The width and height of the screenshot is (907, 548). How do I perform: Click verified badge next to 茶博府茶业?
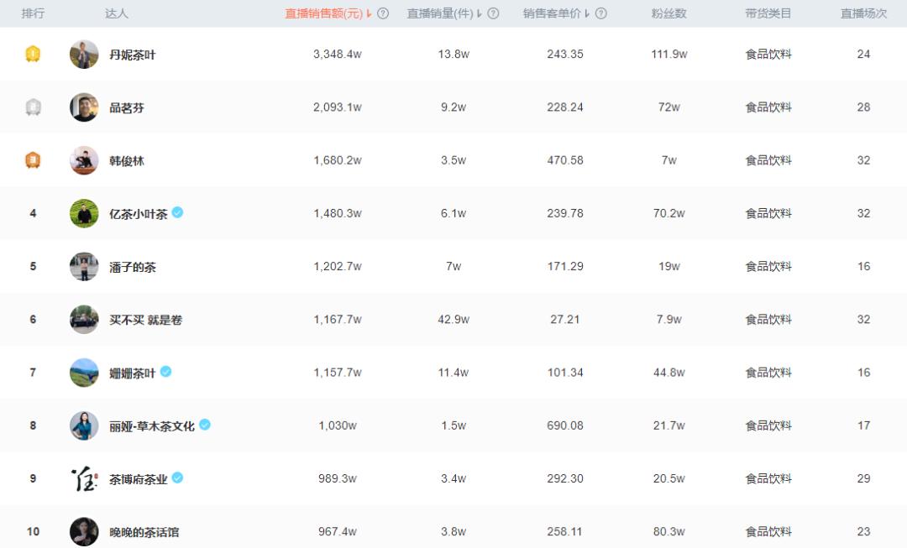(x=177, y=478)
